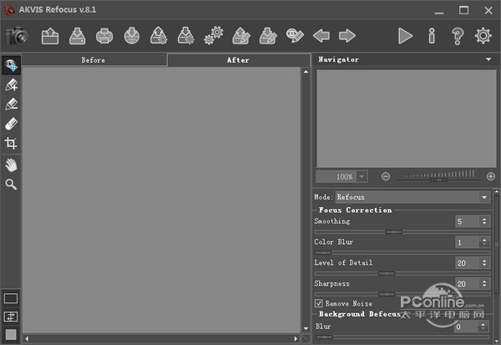The image size is (501, 345).
Task: Adjust the Sharpness spinner arrows
Action: point(484,284)
